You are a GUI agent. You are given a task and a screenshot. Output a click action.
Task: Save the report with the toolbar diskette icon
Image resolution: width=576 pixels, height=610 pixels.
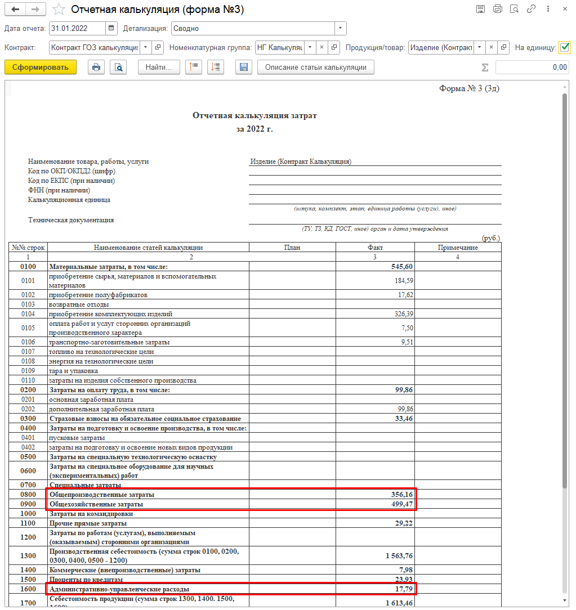[x=244, y=68]
